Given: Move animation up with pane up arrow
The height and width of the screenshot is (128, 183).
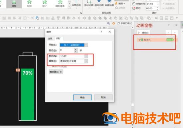Looking at the screenshot, I should pyautogui.click(x=168, y=33).
